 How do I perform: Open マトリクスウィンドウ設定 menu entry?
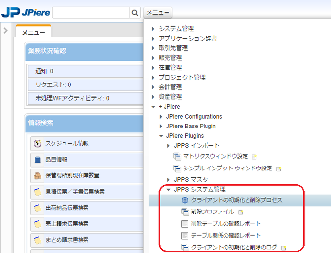[x=215, y=156]
